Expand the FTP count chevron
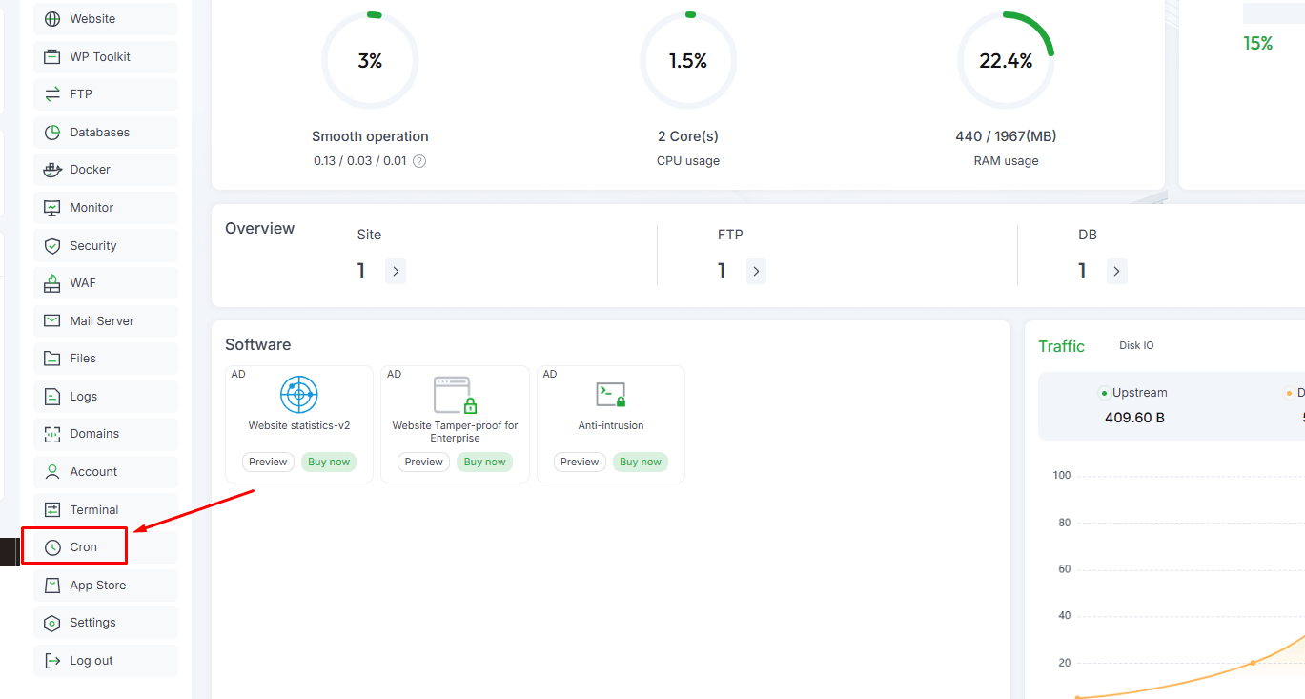Screen dimensions: 1305x699 coord(756,272)
